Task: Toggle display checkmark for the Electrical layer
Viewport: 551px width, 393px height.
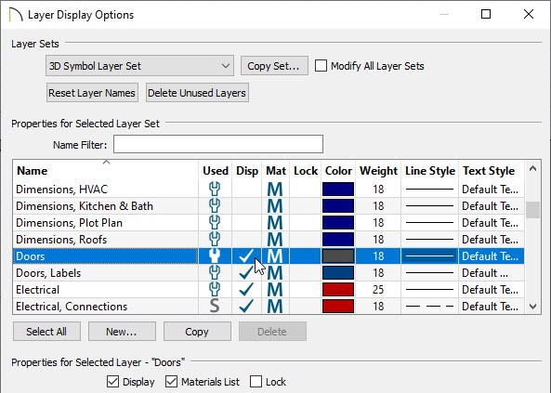Action: click(x=246, y=290)
